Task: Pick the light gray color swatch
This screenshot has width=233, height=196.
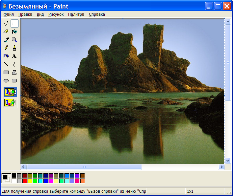Action: pyautogui.click(x=19, y=181)
